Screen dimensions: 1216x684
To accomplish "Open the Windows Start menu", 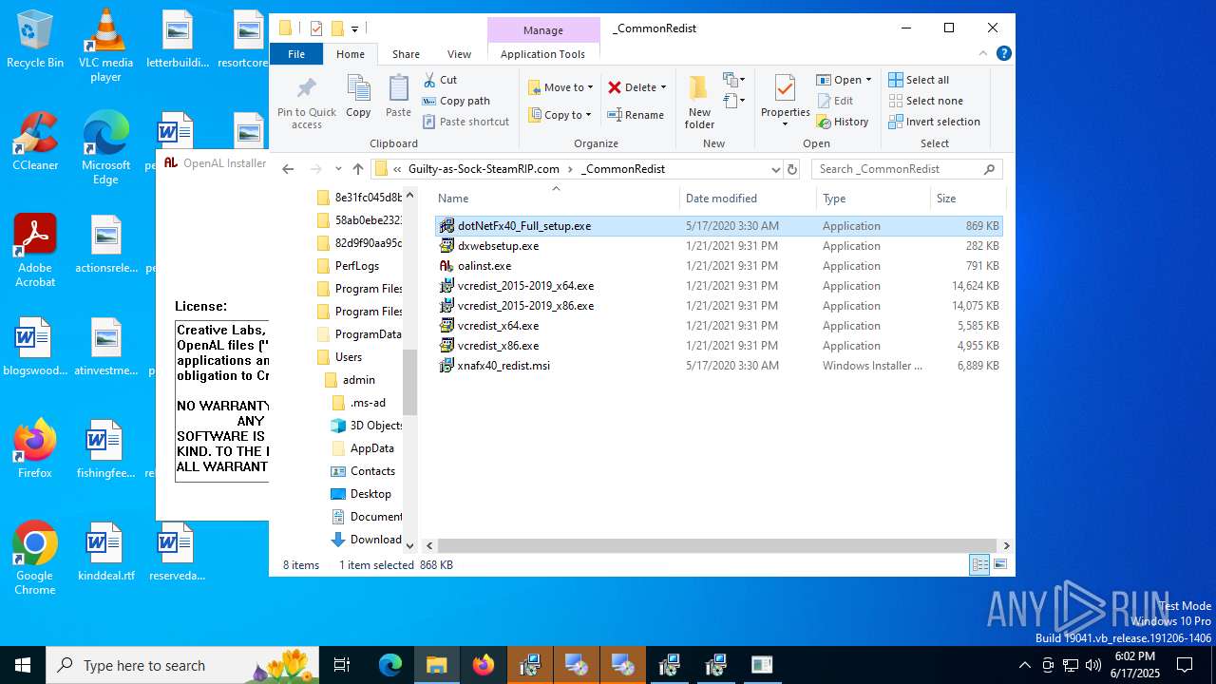I will tap(23, 665).
